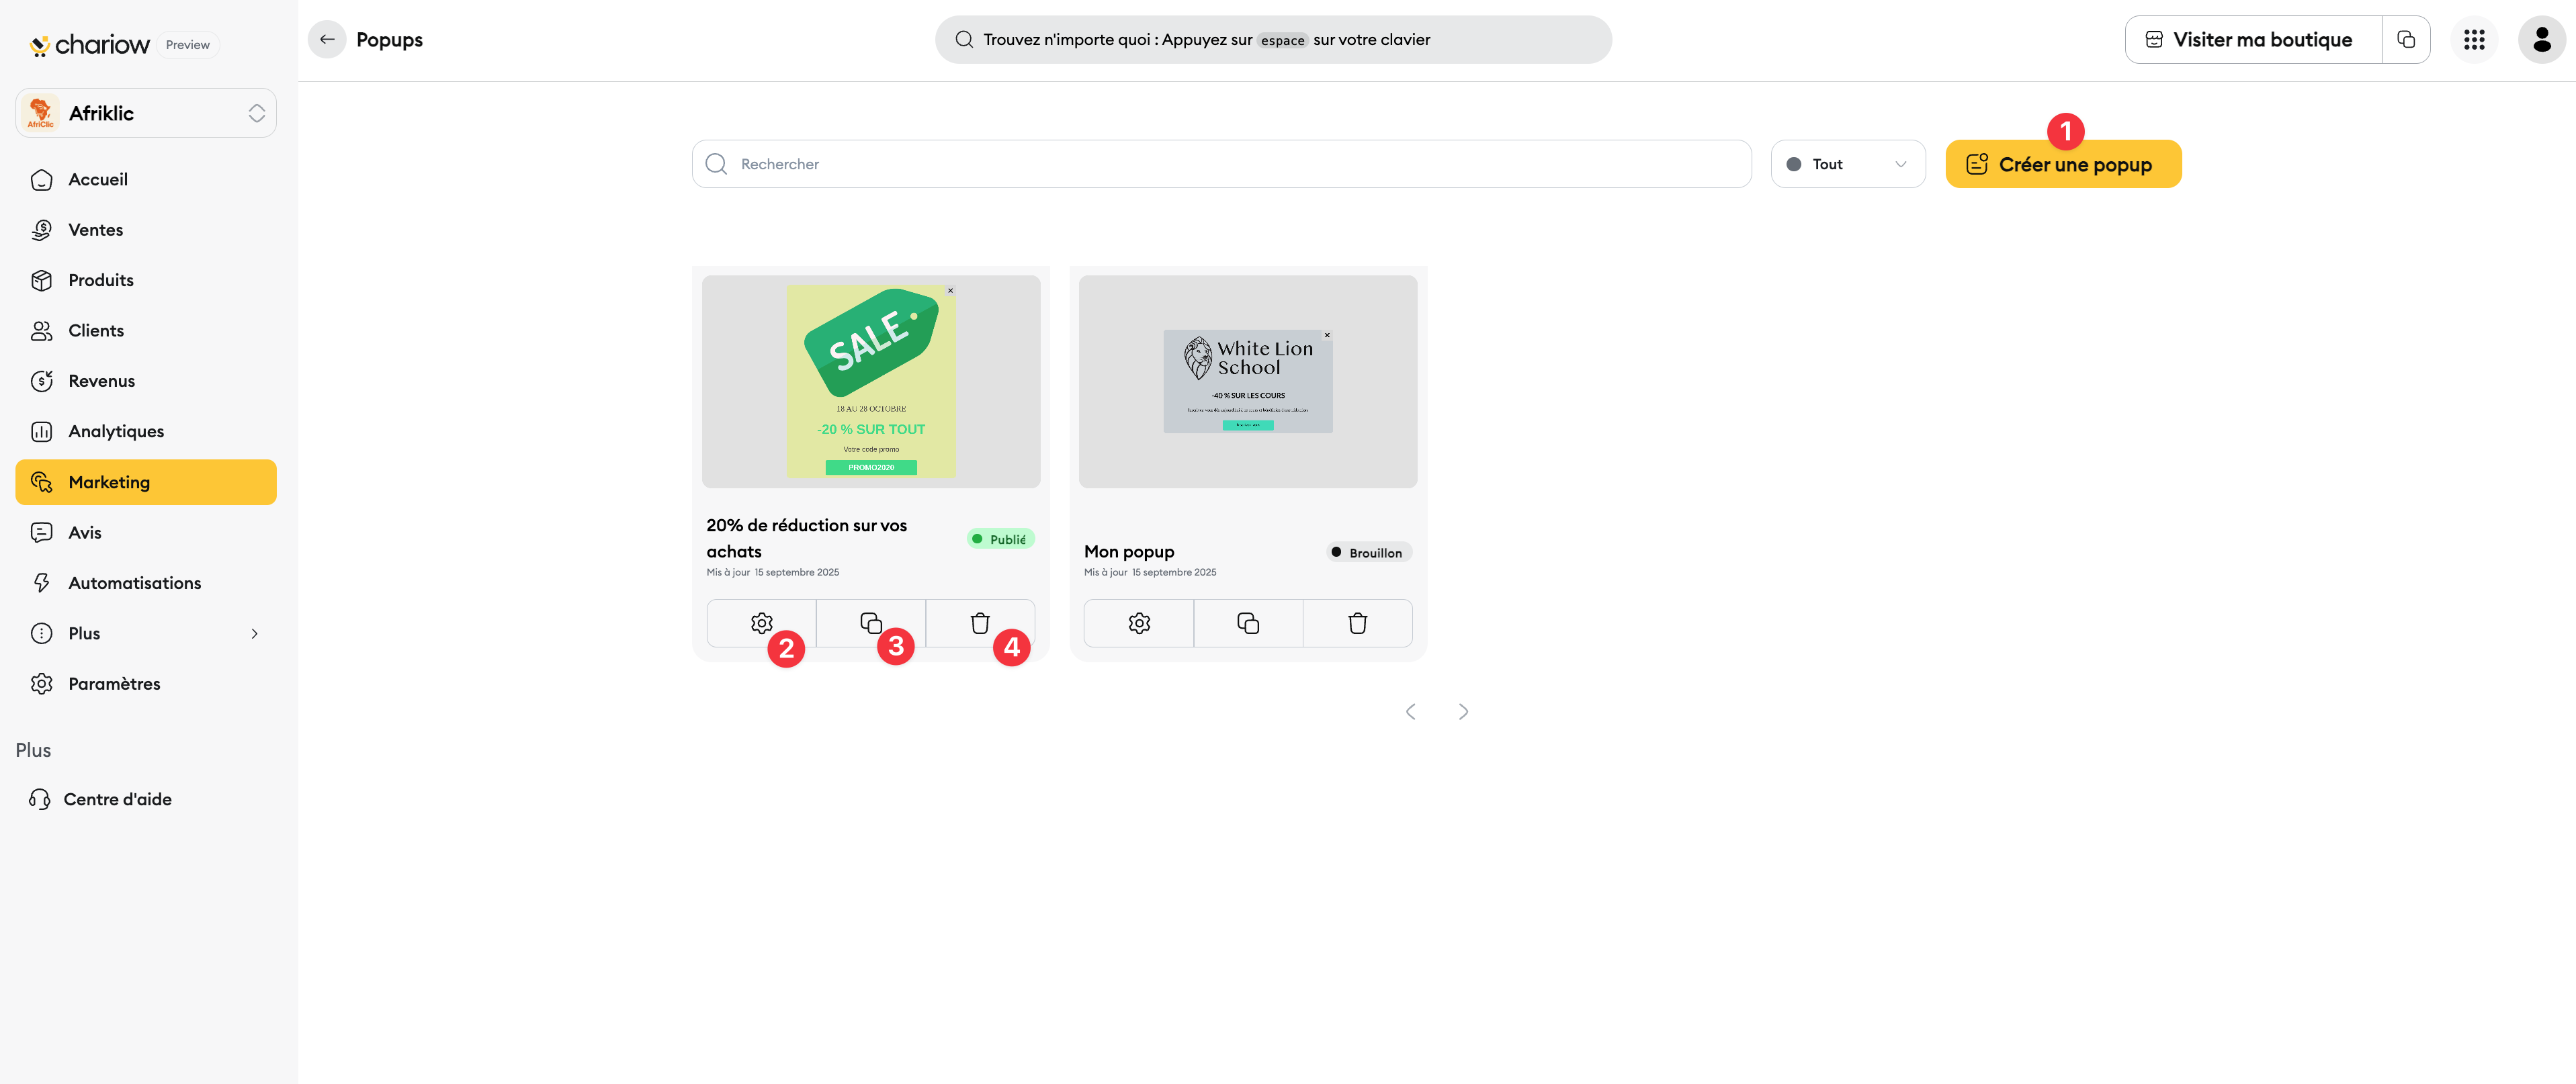Screen dimensions: 2576x1084
Task: Open the SALE popup thumbnail preview
Action: [x=870, y=381]
